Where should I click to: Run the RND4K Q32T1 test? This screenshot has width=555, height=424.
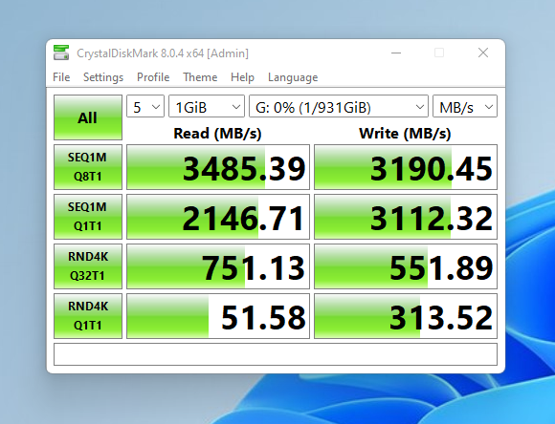88,266
